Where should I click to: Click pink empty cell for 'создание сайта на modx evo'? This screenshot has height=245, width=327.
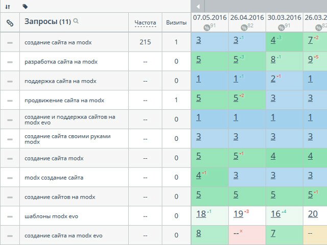click(247, 235)
